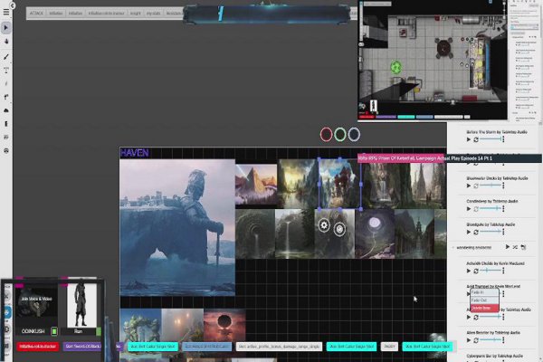
Task: Run the my stats macro
Action: pos(154,14)
